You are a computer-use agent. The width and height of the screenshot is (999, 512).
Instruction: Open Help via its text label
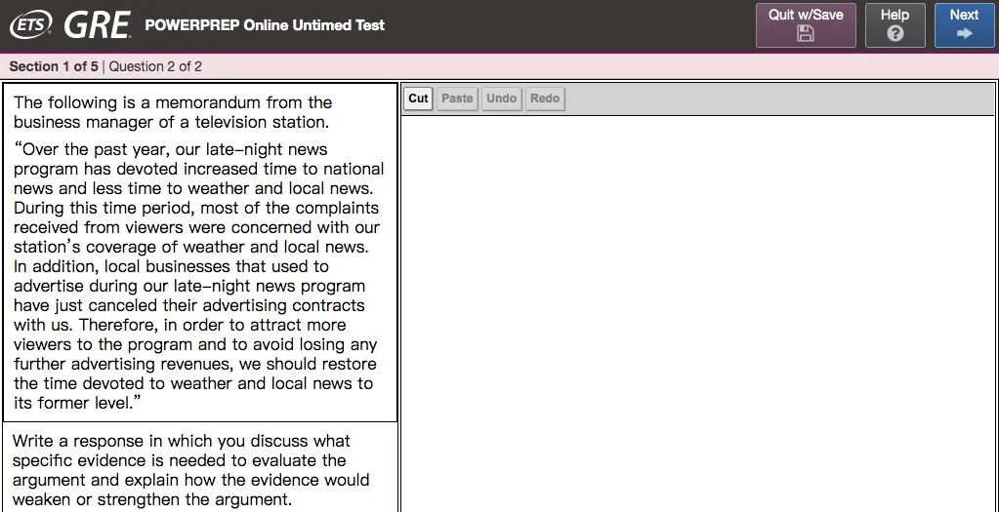click(895, 15)
